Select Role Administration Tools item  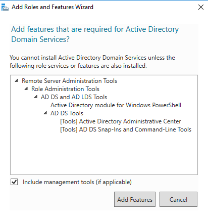tap(65, 89)
